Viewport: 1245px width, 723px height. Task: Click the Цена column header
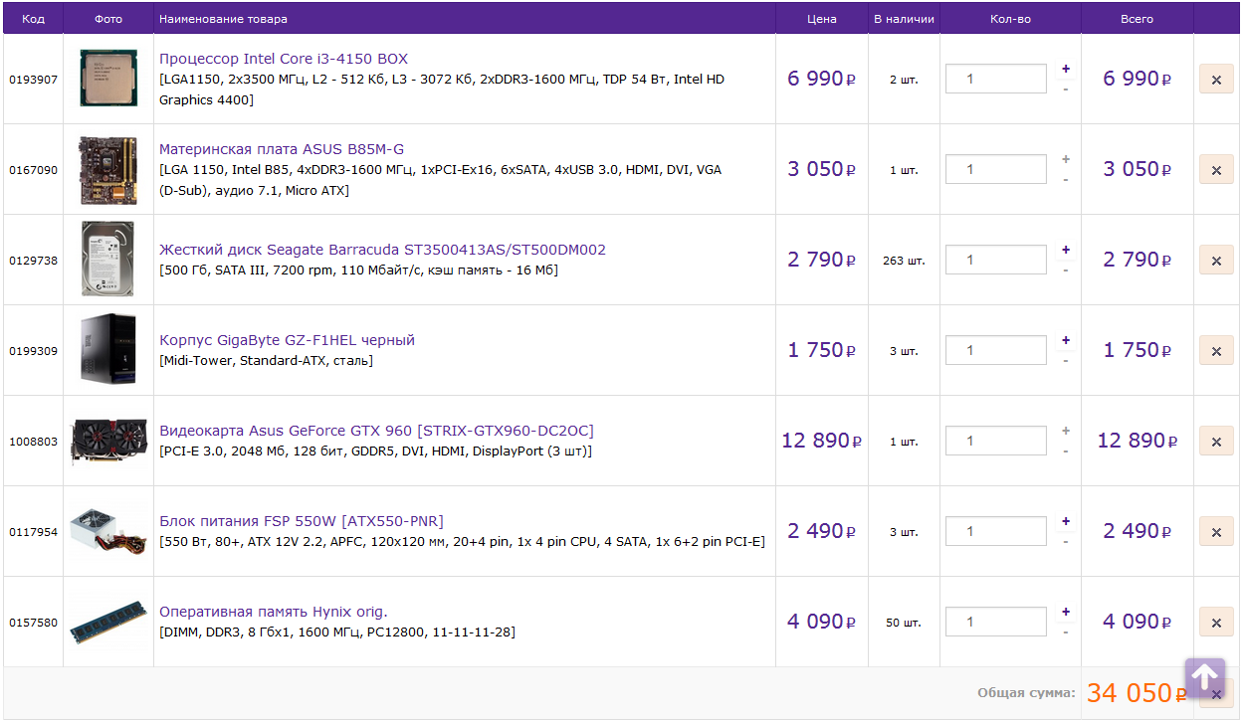pos(821,19)
